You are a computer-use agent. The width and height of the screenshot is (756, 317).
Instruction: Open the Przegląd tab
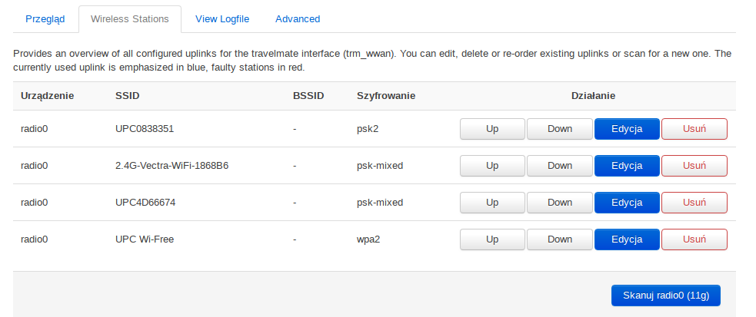pyautogui.click(x=45, y=18)
